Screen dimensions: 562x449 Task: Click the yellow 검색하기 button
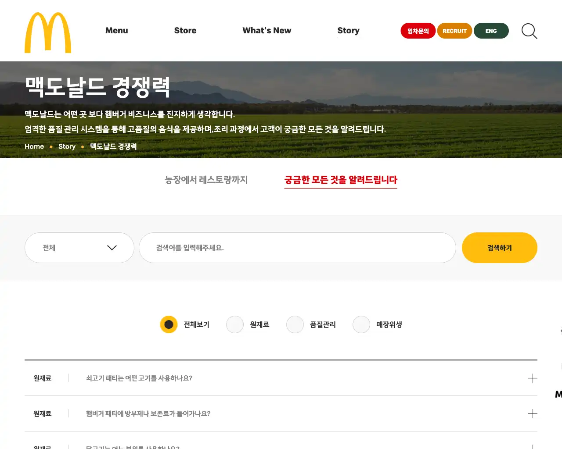click(x=500, y=248)
